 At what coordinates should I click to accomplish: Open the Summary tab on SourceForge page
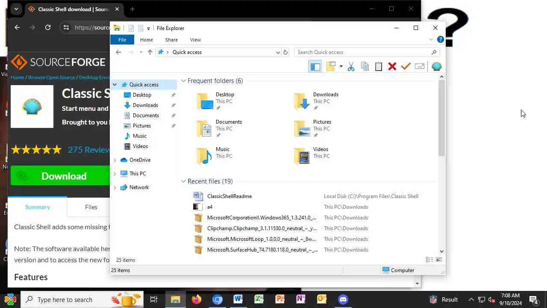click(37, 207)
